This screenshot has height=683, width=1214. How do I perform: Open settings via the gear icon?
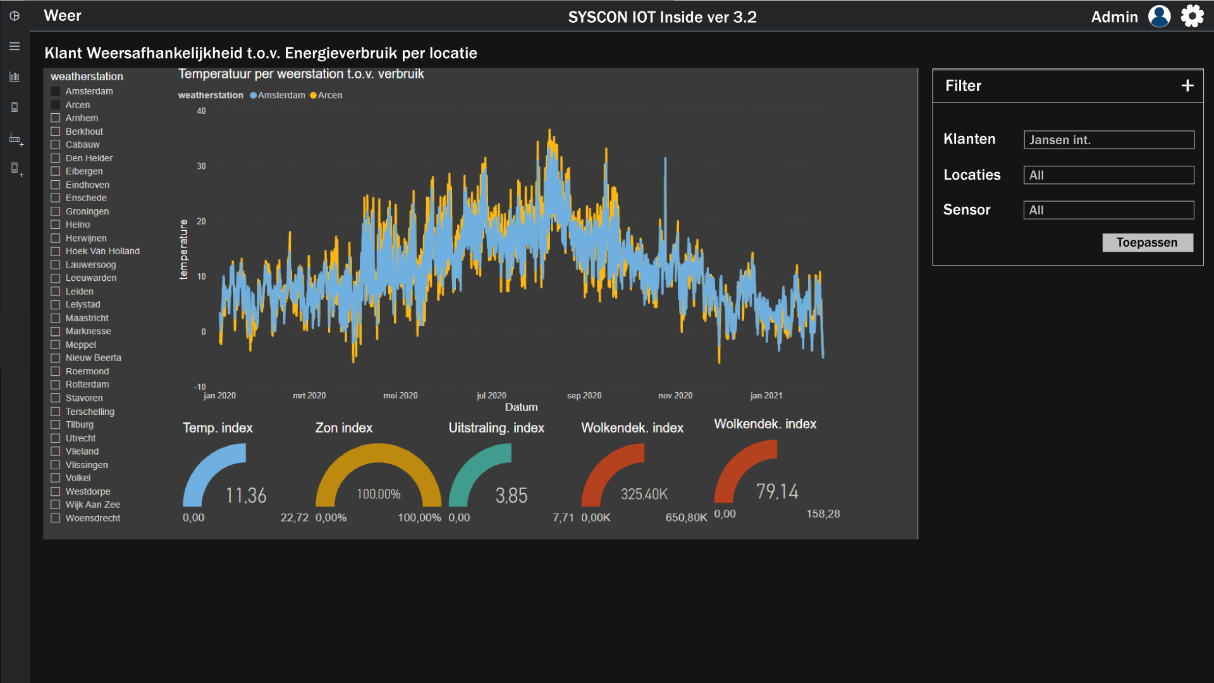tap(1192, 16)
